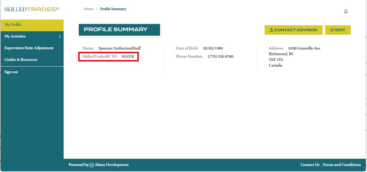Go to Supervision Ratio Adjustment
The image size is (367, 172).
29,48
